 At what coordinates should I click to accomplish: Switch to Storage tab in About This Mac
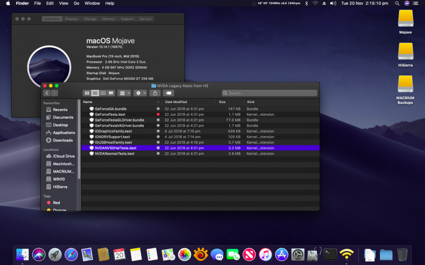90,19
